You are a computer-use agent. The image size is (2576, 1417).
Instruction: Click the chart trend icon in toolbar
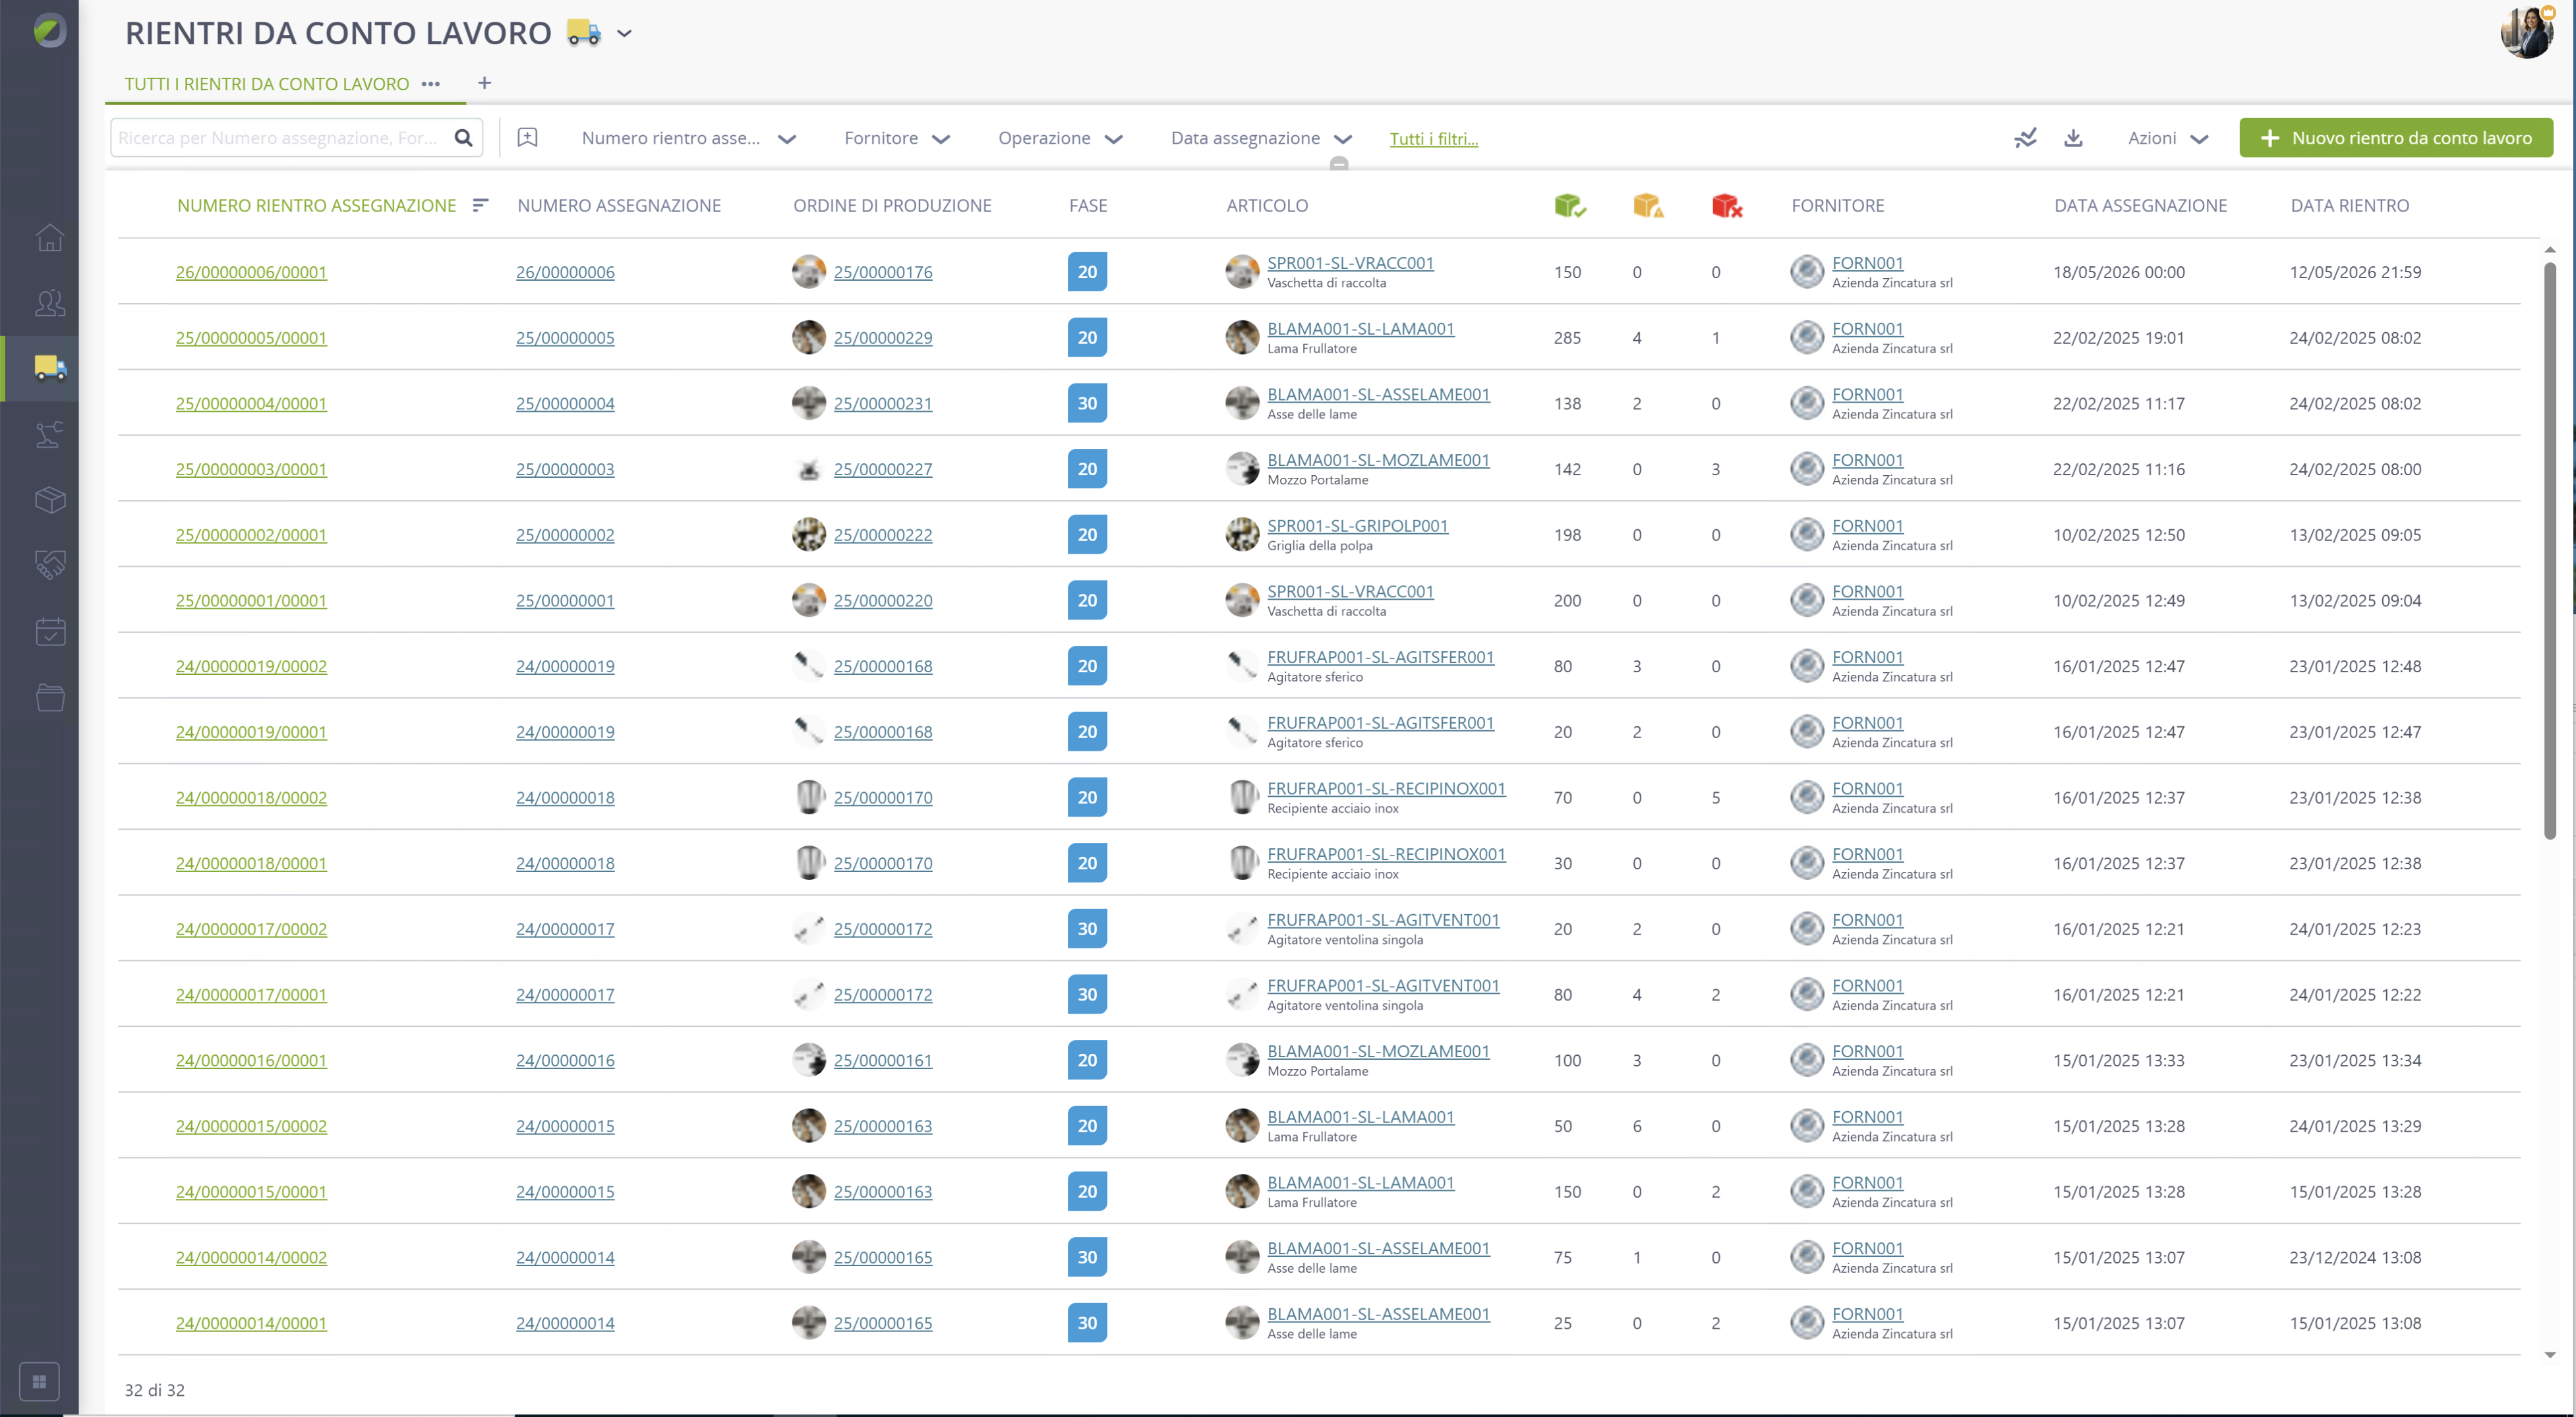(x=2025, y=138)
